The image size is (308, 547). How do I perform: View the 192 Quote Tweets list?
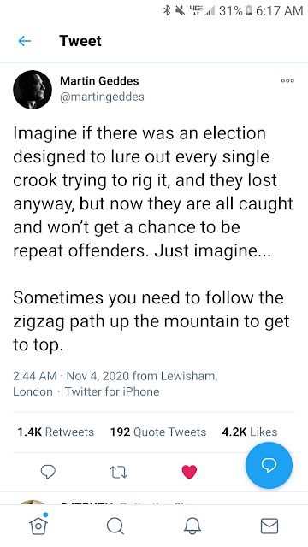pos(158,432)
